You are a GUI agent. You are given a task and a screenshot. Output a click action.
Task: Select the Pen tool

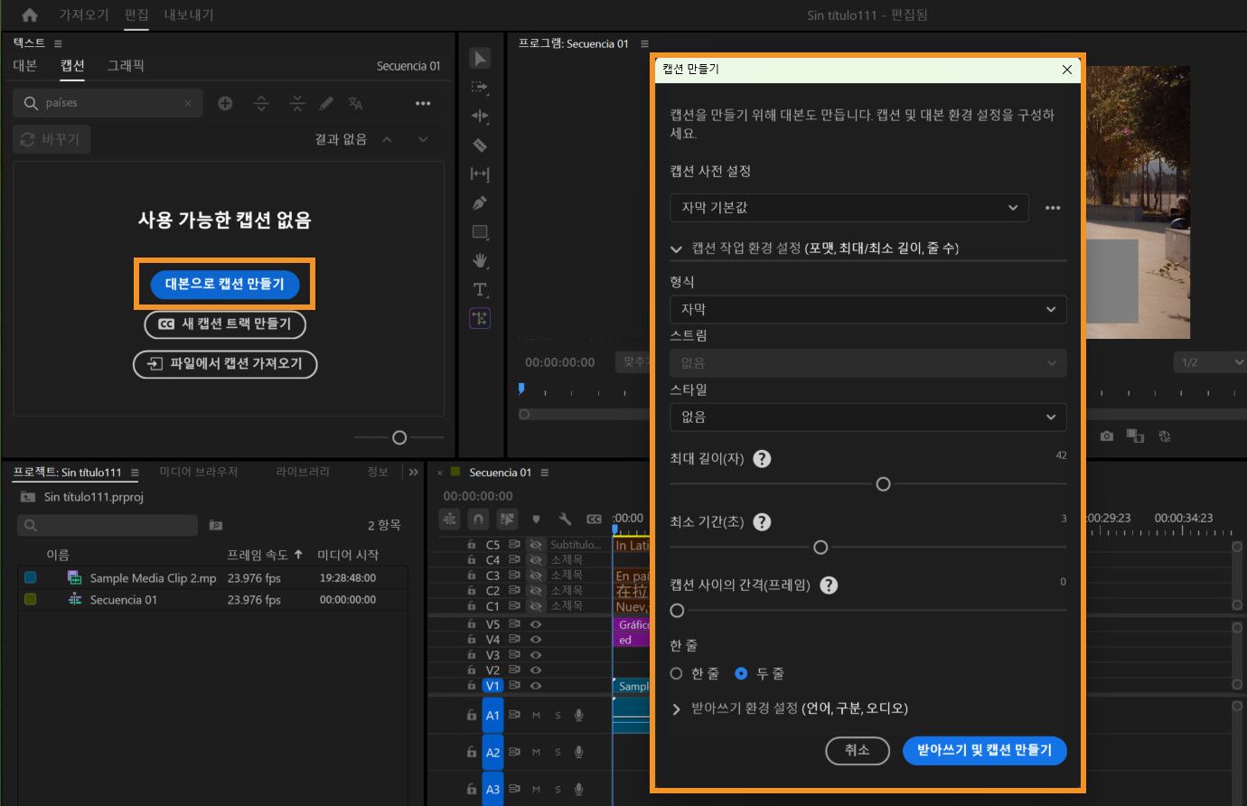coord(480,203)
